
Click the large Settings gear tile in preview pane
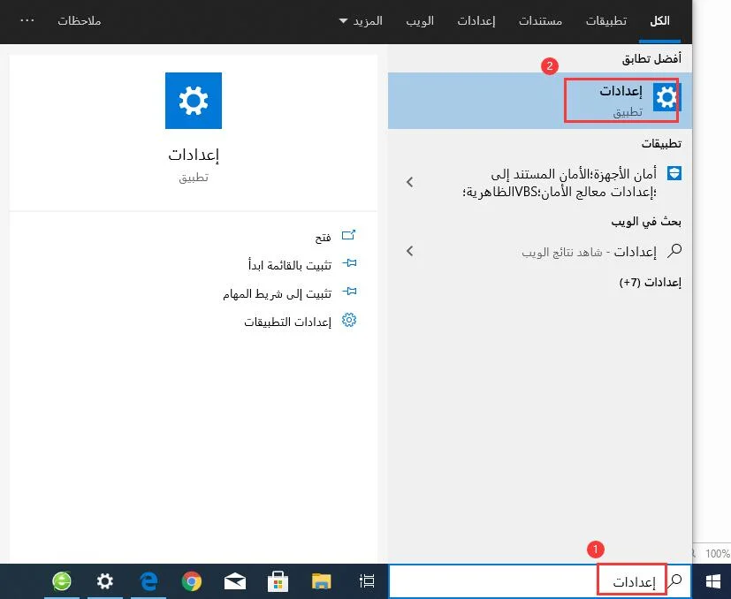click(194, 101)
